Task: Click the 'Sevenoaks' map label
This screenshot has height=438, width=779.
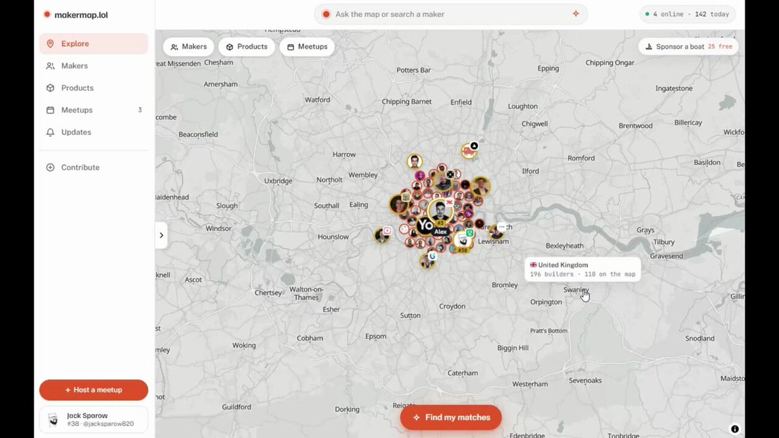Action: tap(585, 380)
